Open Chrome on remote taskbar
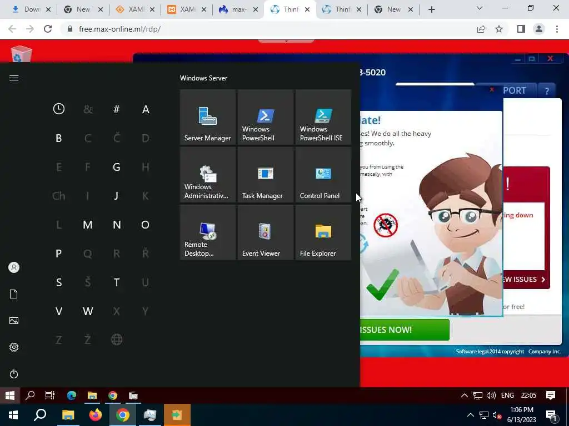 point(113,395)
